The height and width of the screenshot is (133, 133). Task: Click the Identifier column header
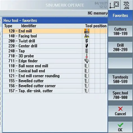pyautogui.click(x=29, y=26)
